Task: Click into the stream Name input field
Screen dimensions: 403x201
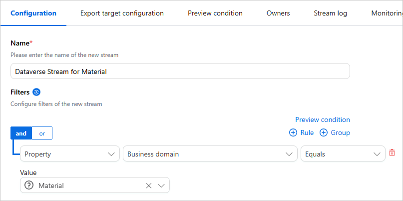Action: pos(180,71)
